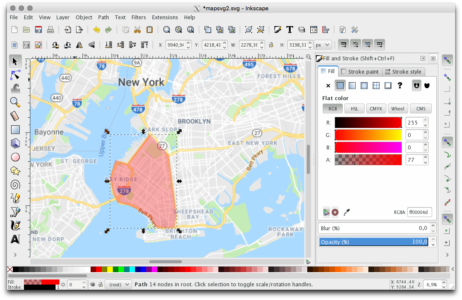Click the Print document icon

point(50,30)
